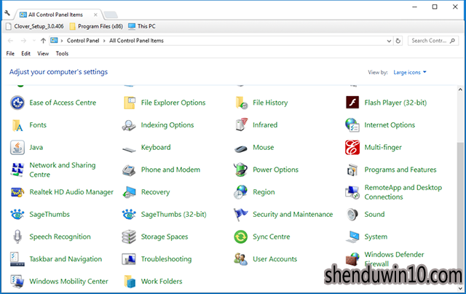The image size is (466, 294).
Task: Open the File menu
Action: 10,53
